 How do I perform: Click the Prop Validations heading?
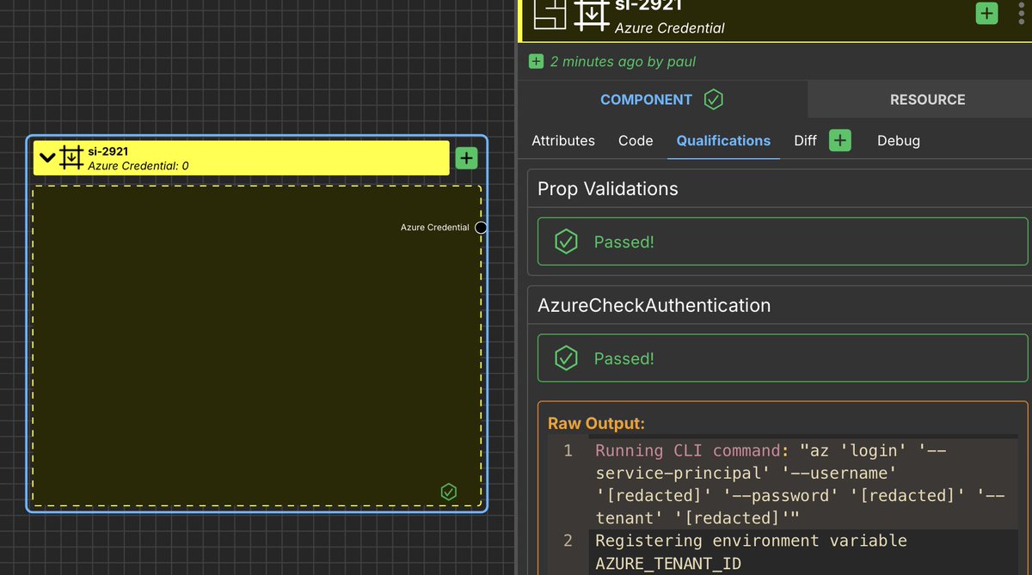pos(608,189)
